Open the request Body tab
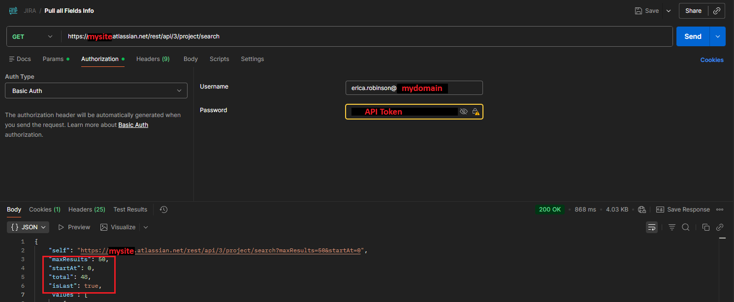The height and width of the screenshot is (302, 734). tap(191, 59)
